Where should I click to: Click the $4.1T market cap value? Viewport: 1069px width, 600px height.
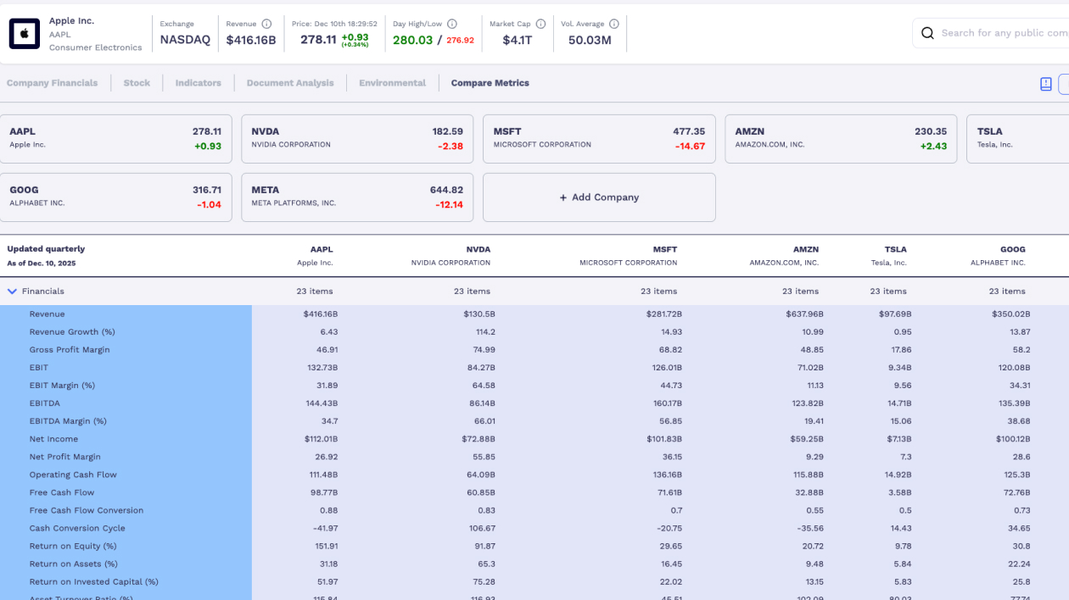[518, 40]
